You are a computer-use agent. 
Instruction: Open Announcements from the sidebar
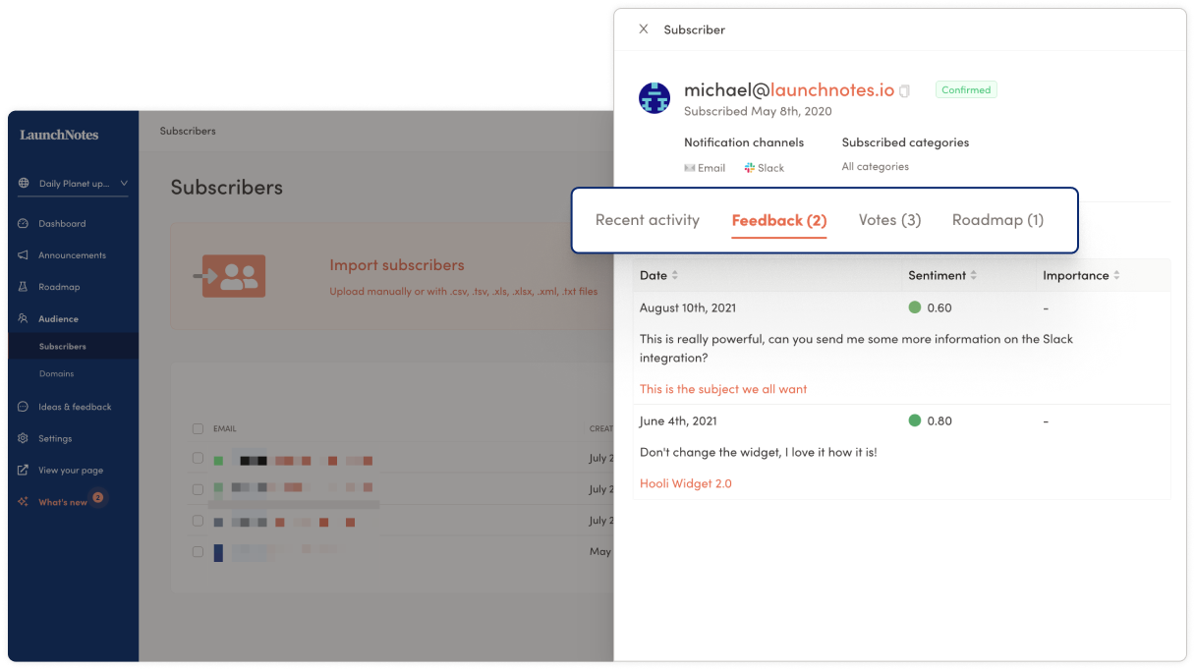(x=72, y=255)
